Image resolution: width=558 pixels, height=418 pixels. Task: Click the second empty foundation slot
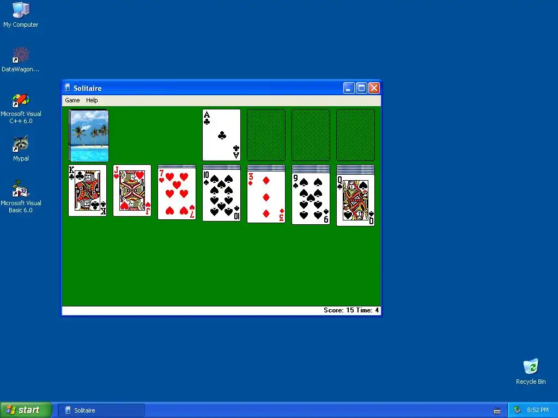pyautogui.click(x=266, y=135)
